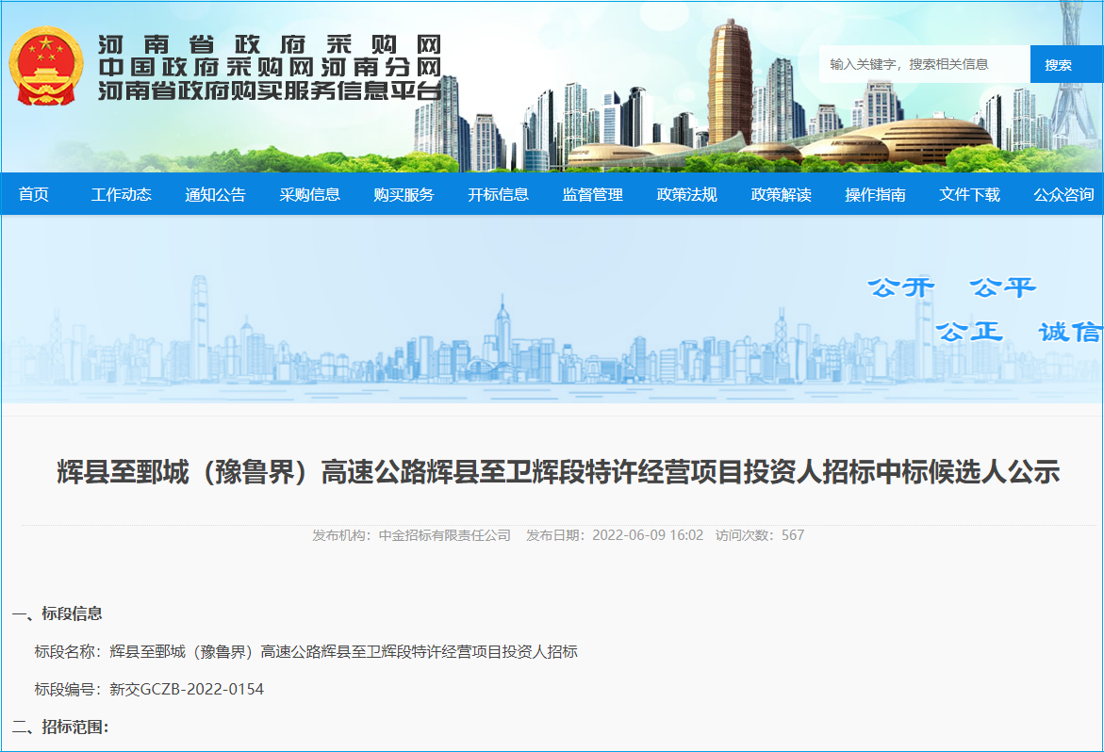Open 开标信息 from the navigation bar
Image resolution: width=1104 pixels, height=752 pixels.
pos(498,195)
